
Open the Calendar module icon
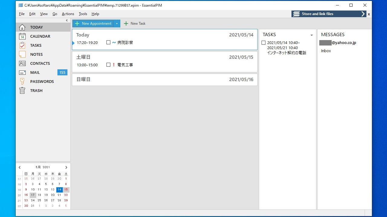click(22, 36)
